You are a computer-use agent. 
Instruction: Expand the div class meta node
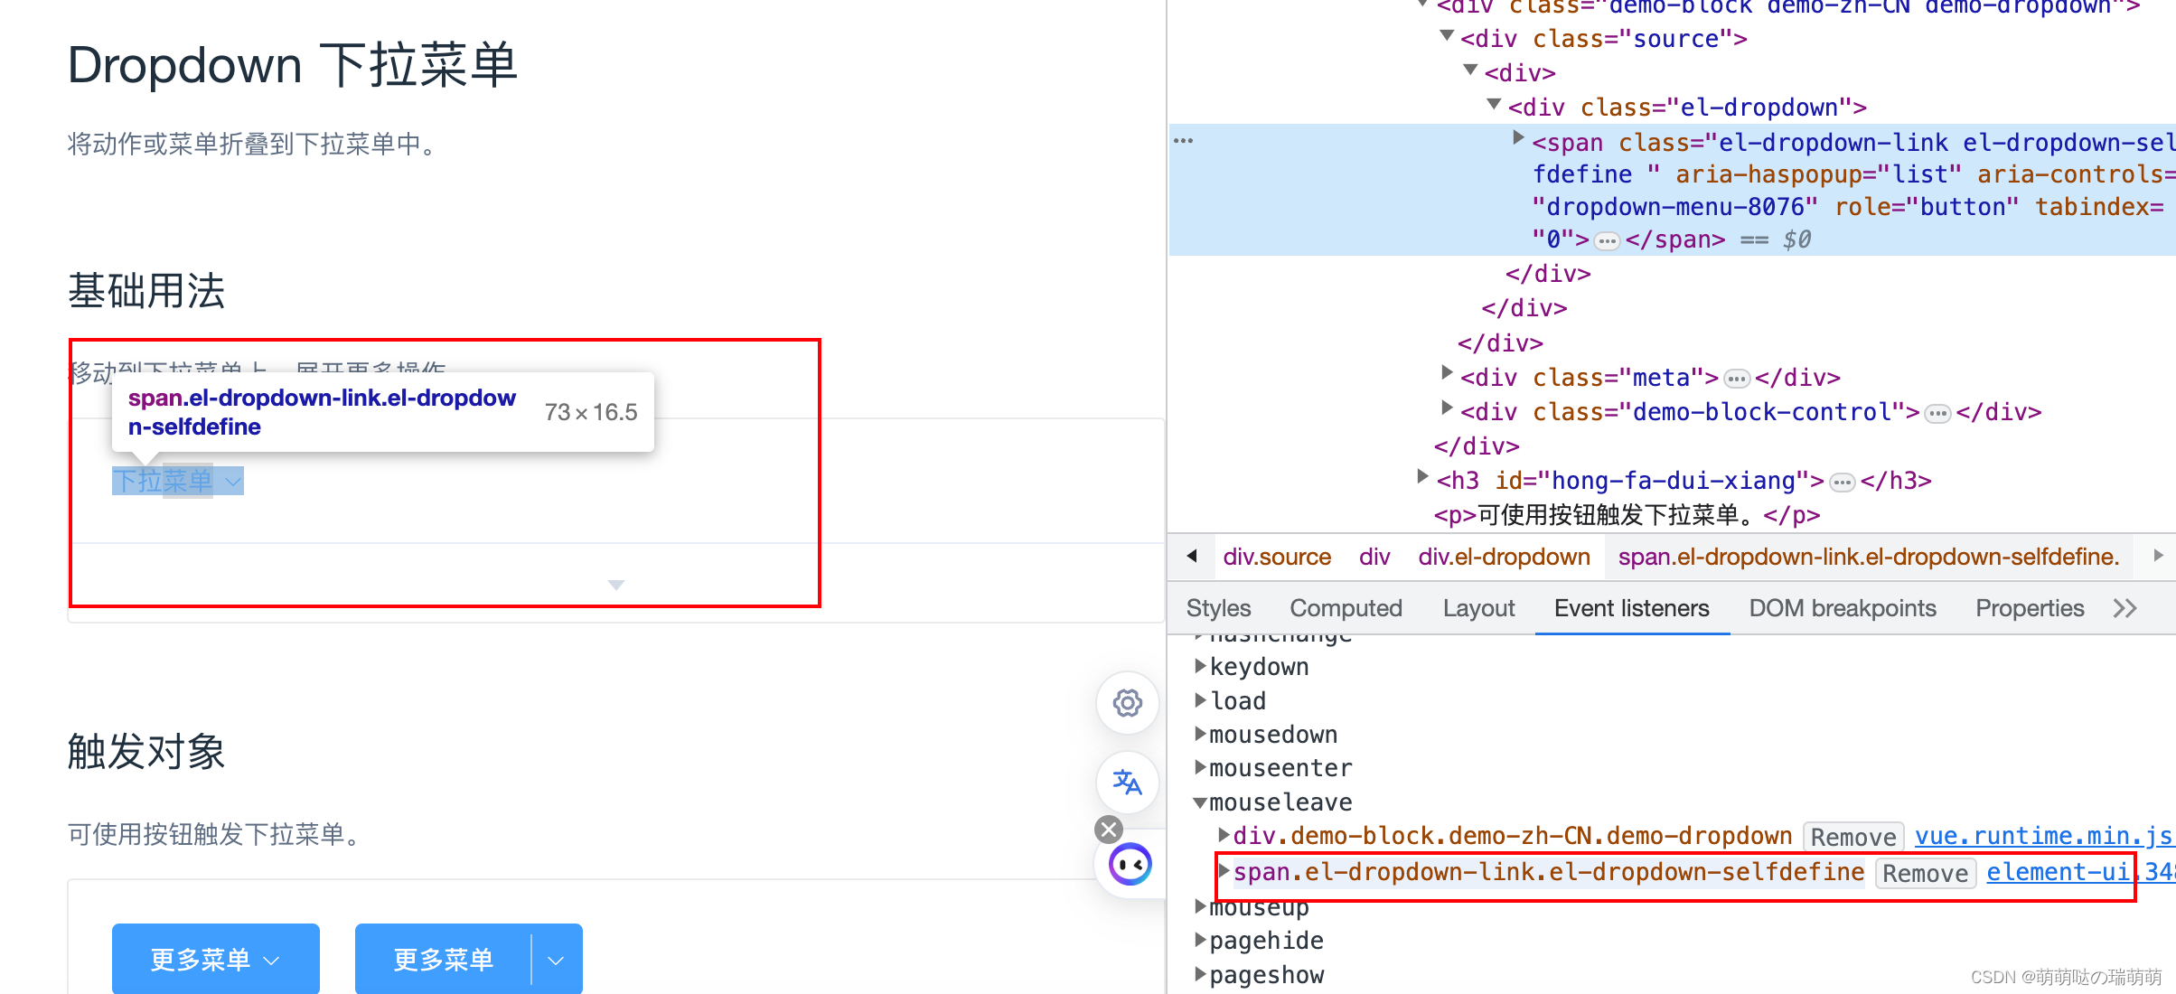coord(1447,372)
